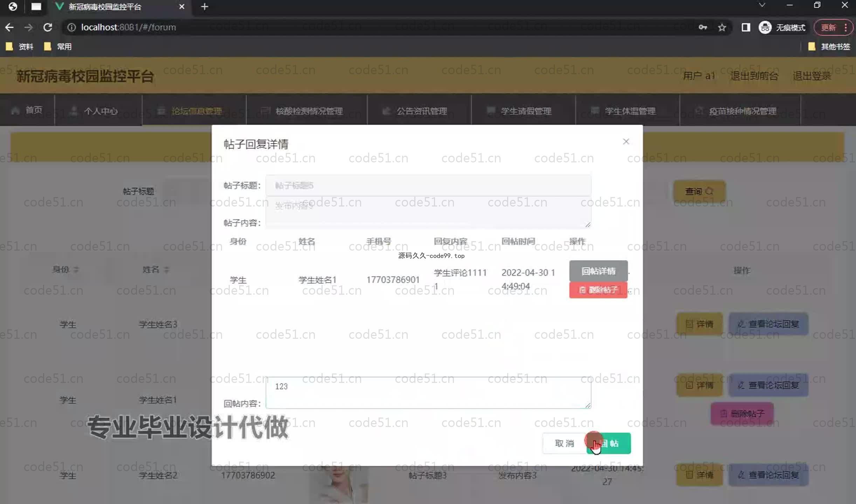This screenshot has width=856, height=504.
Task: Click 帖子标题3 cell in background table
Action: pyautogui.click(x=427, y=475)
